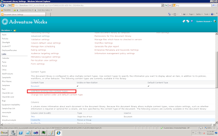Click the I Like It tag icon

click(x=184, y=21)
